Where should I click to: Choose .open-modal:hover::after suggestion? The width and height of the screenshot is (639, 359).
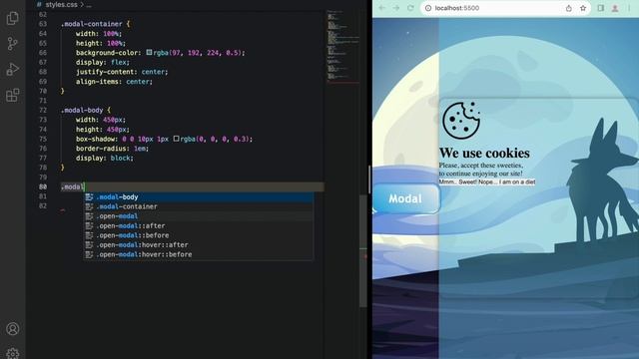[x=199, y=245]
